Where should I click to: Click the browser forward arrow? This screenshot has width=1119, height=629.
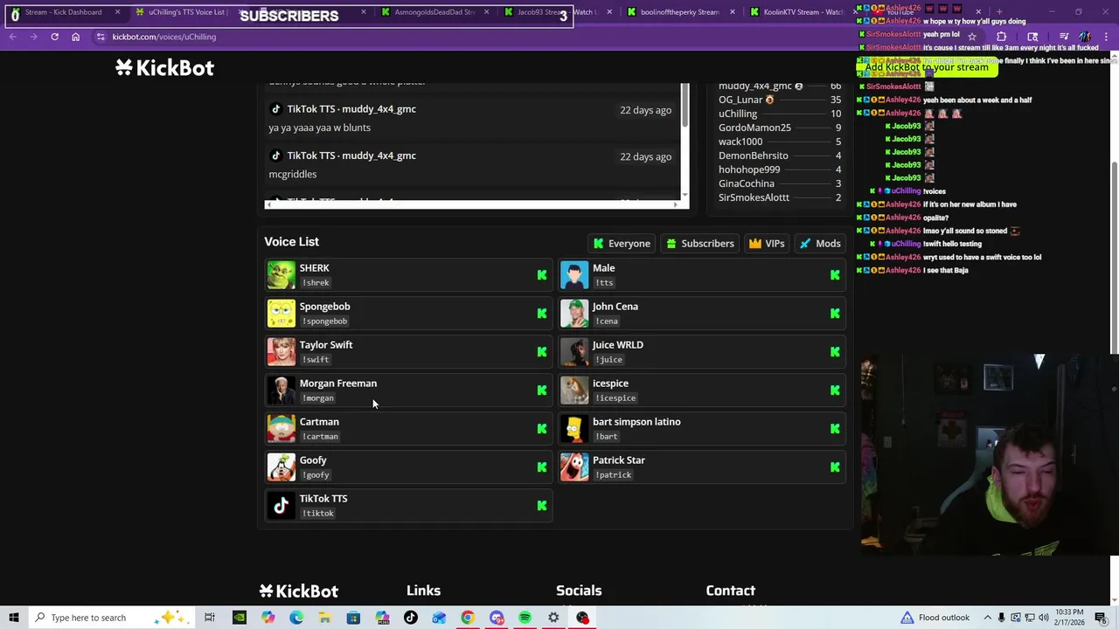tap(33, 37)
